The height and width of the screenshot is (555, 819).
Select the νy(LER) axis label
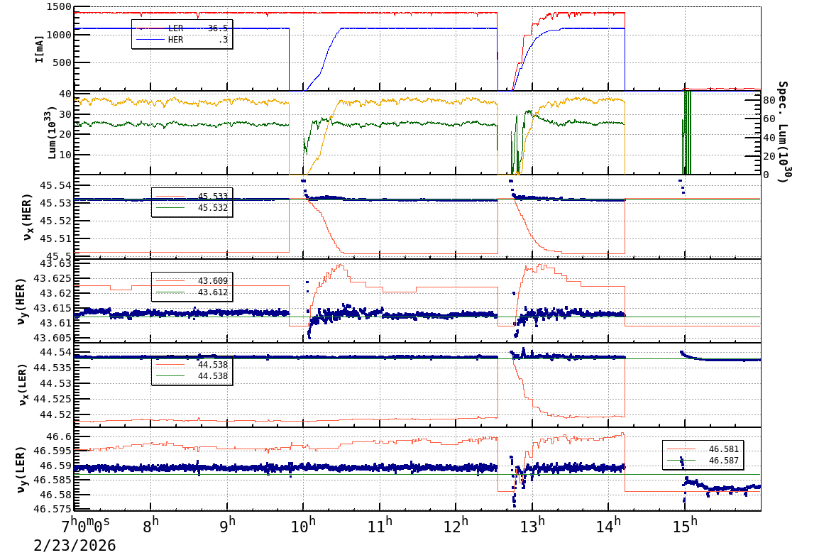pyautogui.click(x=21, y=469)
